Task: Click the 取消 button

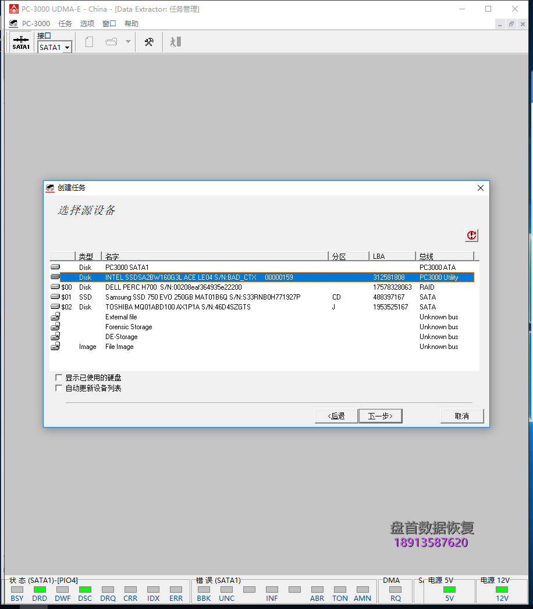Action: coord(461,416)
